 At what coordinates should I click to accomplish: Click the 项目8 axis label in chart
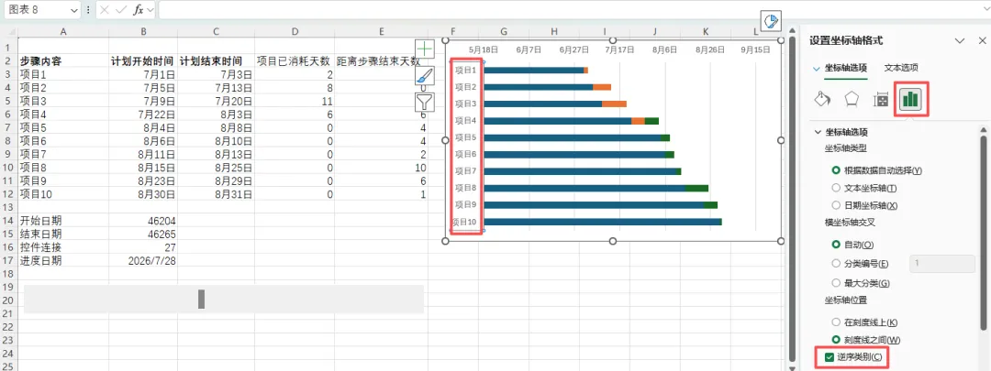(466, 188)
